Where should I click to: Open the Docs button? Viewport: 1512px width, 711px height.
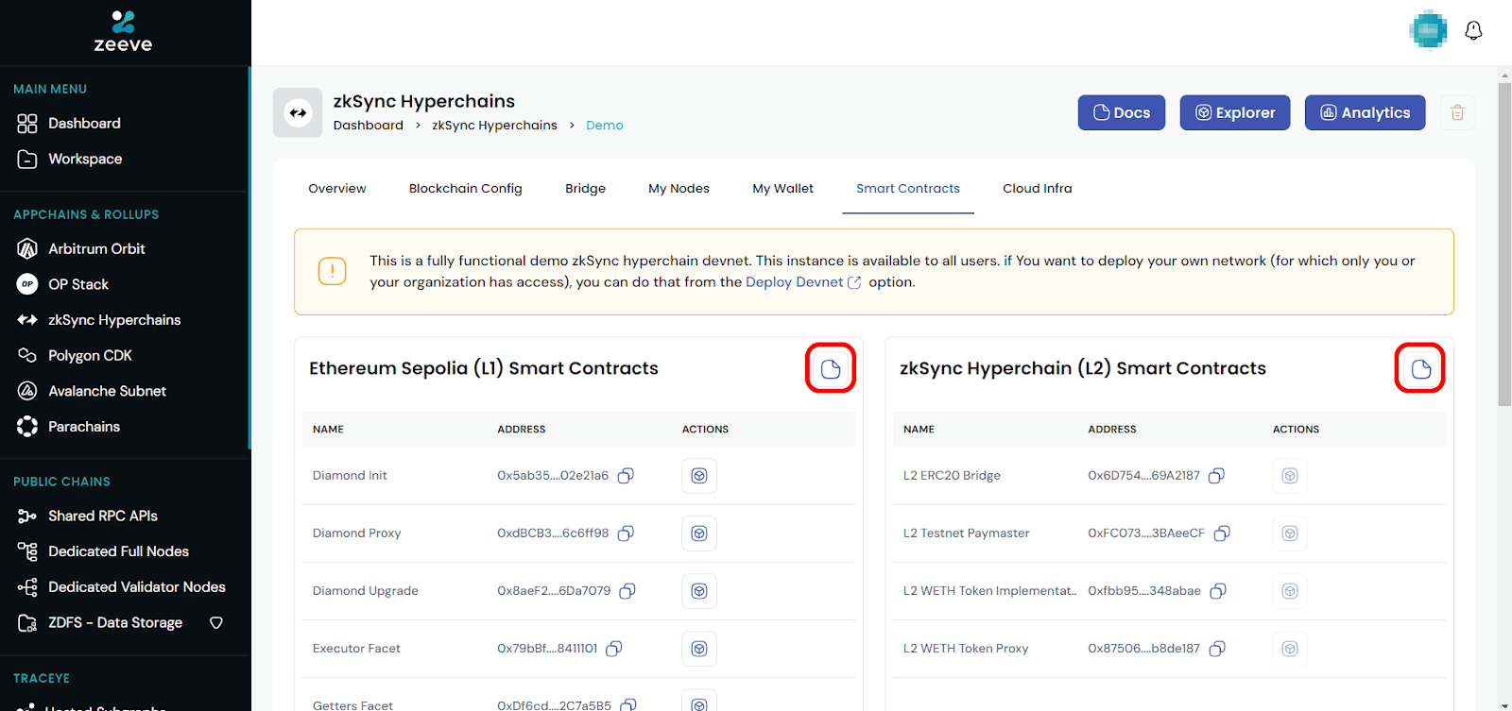[x=1122, y=112]
